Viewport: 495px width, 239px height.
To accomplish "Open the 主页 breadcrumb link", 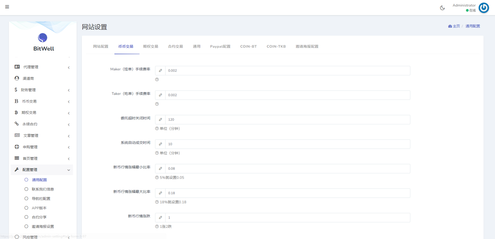I will (456, 26).
